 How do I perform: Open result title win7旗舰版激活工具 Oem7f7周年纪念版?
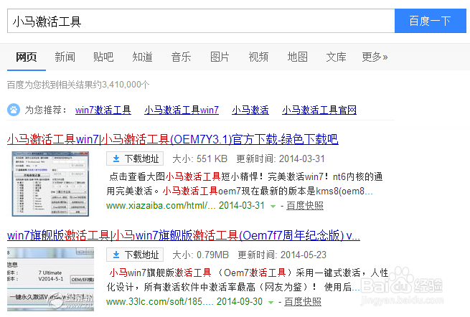pos(184,235)
